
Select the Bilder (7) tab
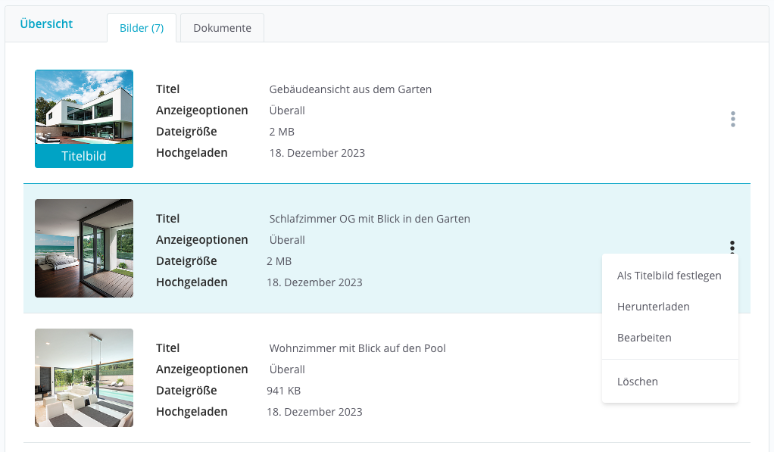pyautogui.click(x=142, y=28)
